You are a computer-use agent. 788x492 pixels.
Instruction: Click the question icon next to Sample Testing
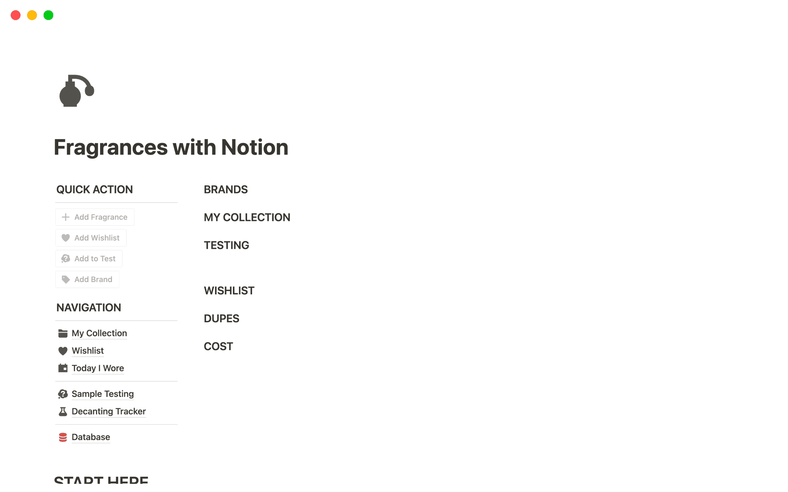point(63,394)
